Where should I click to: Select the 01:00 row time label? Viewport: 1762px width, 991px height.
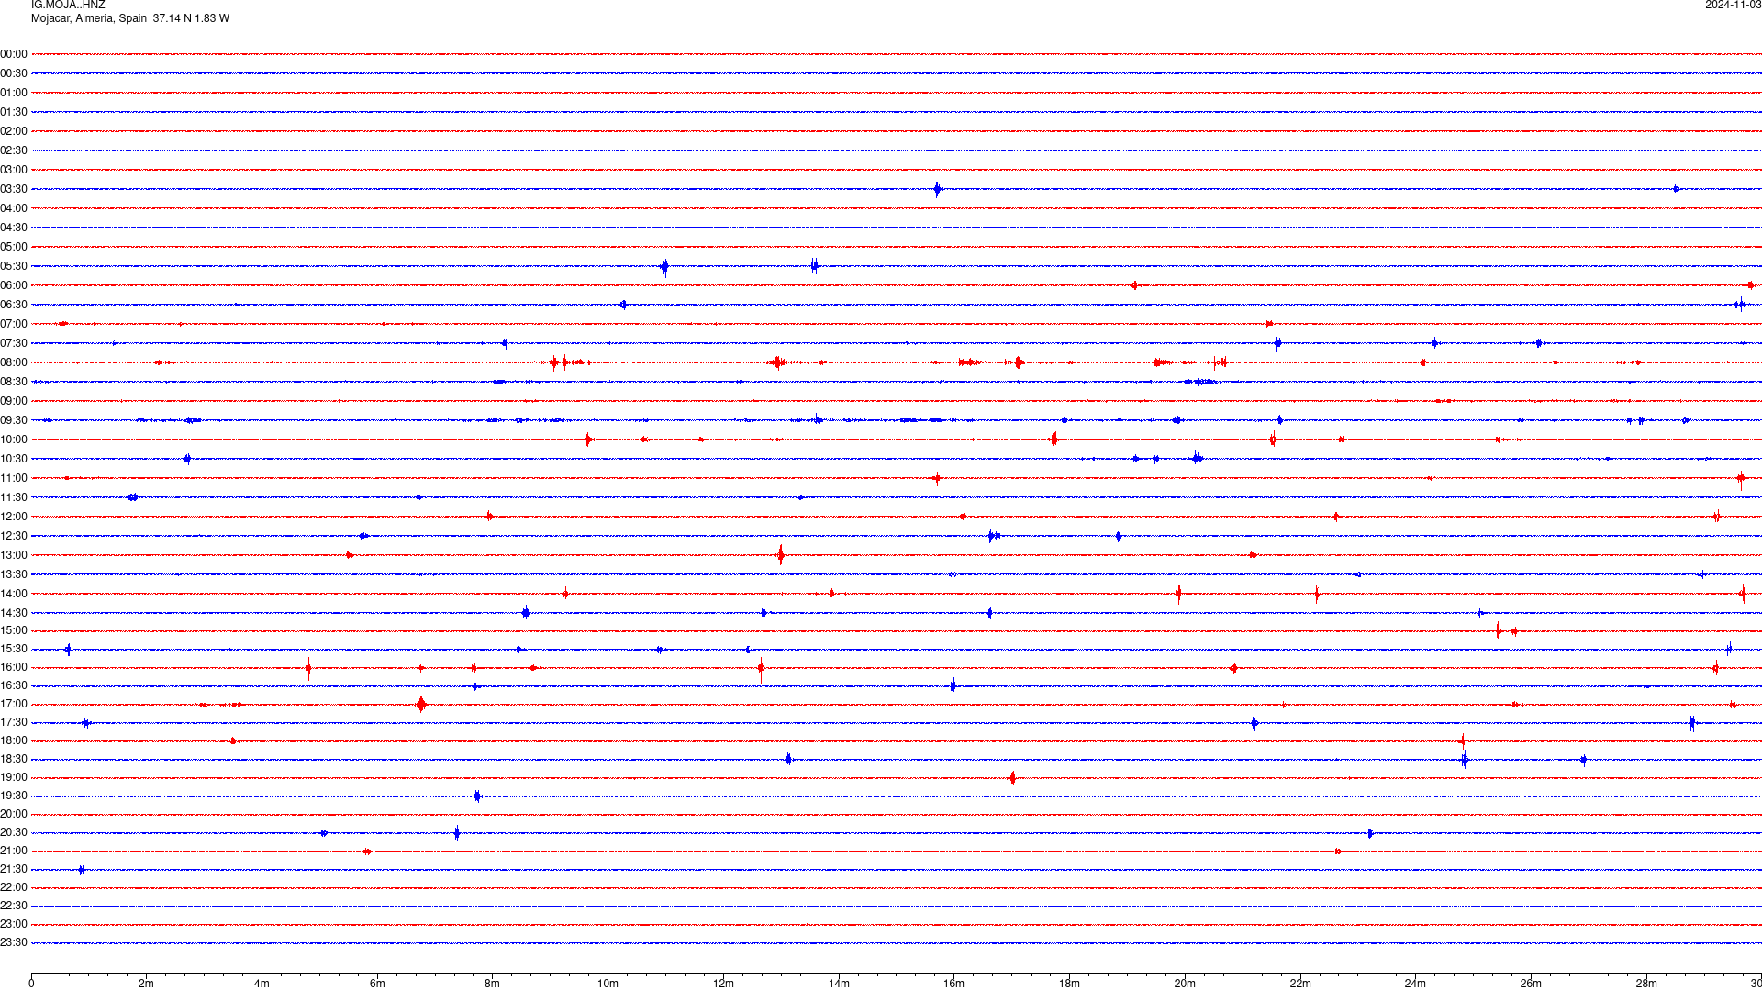coord(14,93)
